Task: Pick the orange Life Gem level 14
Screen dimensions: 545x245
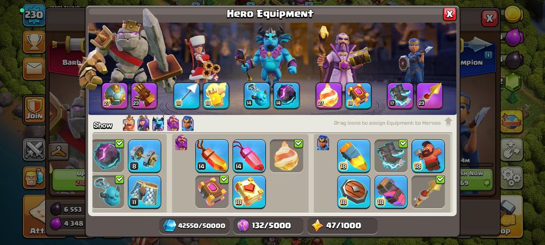Action: point(212,156)
